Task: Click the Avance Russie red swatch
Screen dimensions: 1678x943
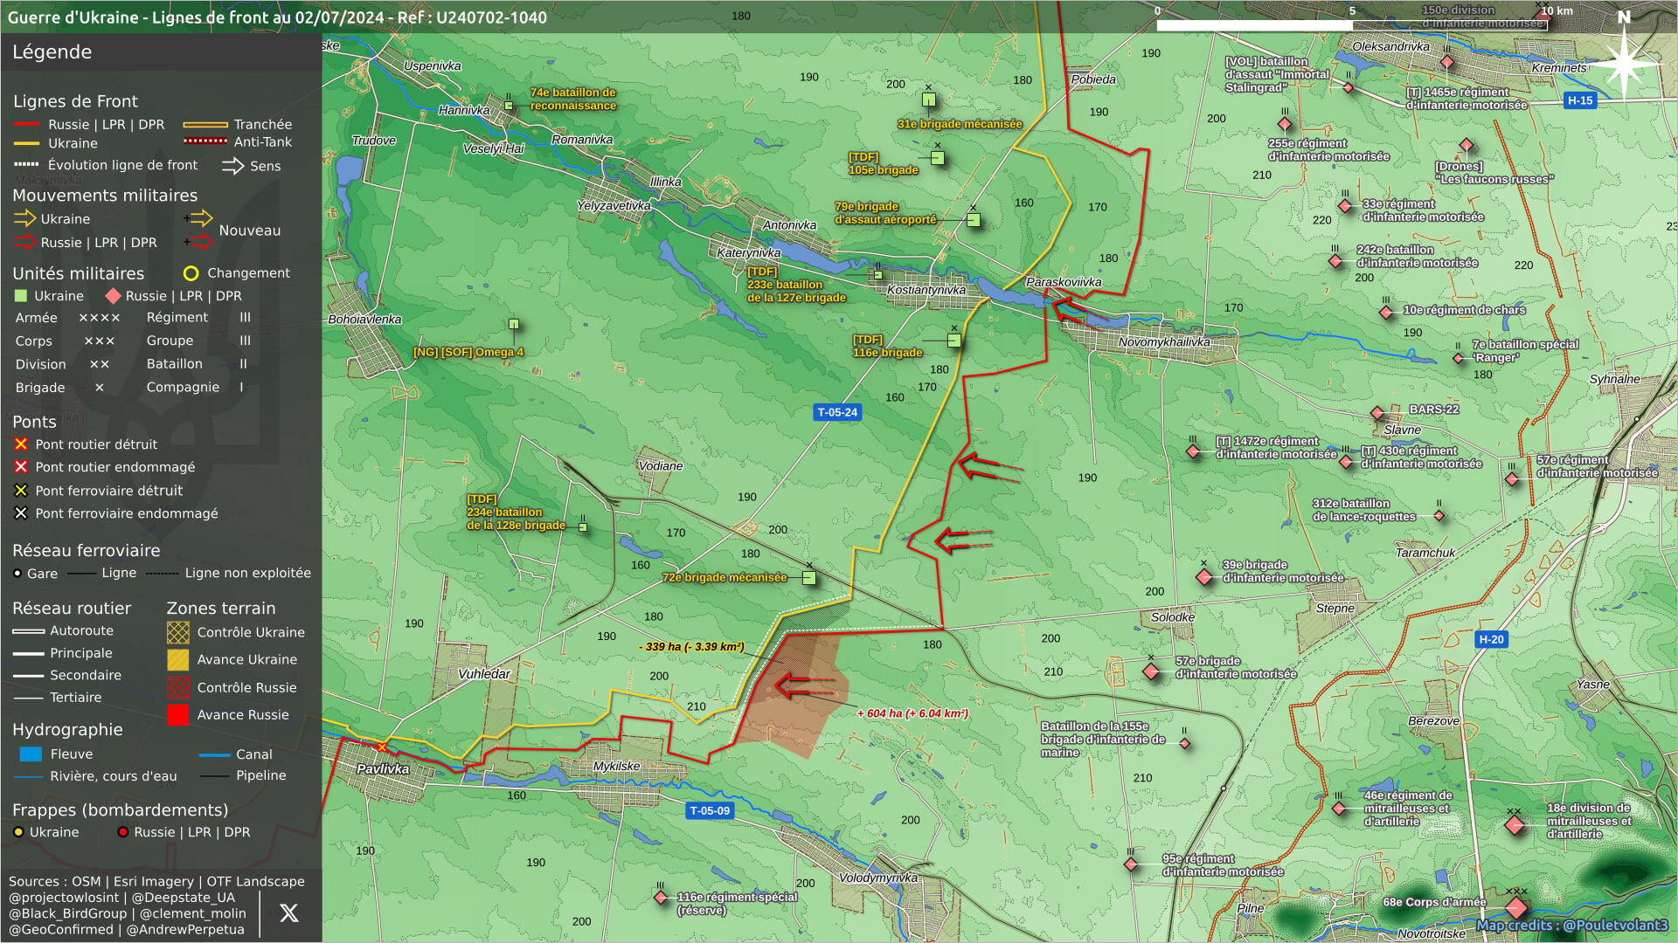Action: point(178,715)
